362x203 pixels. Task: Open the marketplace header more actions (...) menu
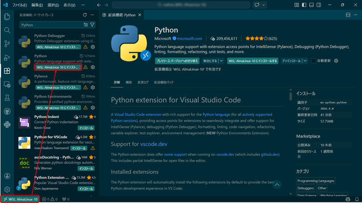92,15
